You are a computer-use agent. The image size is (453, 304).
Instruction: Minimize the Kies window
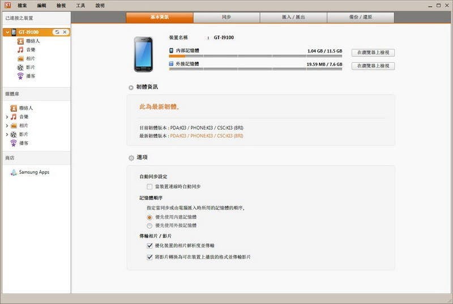click(x=430, y=6)
